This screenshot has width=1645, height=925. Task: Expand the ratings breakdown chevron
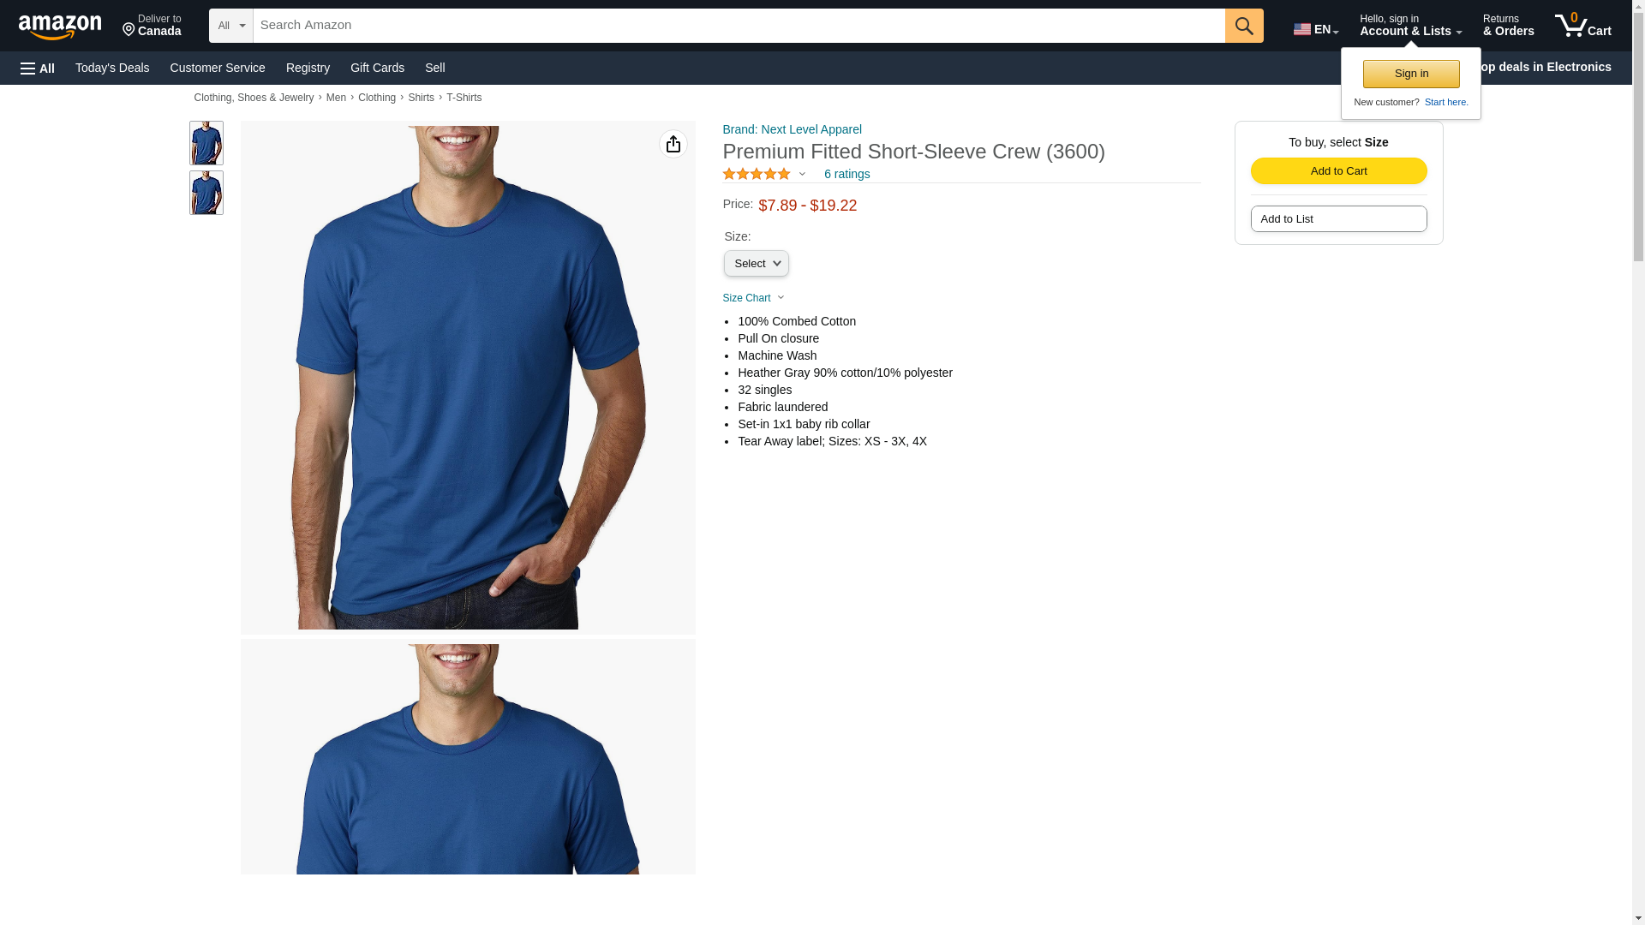click(802, 175)
